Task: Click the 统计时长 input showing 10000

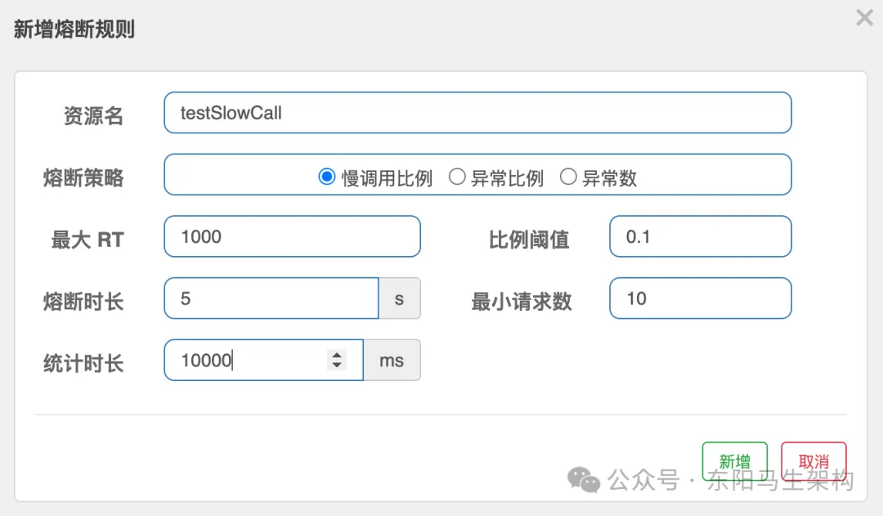Action: click(245, 361)
